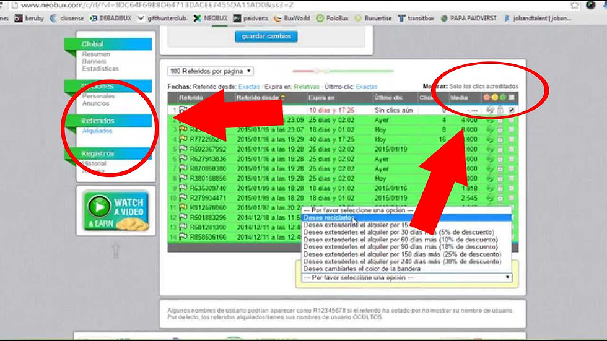Open Personales under Opciones
The height and width of the screenshot is (341, 607).
(98, 96)
